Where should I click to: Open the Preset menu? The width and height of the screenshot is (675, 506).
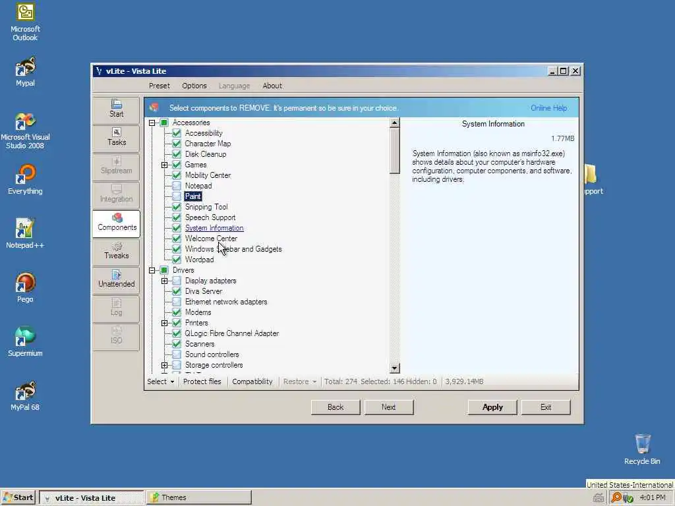pyautogui.click(x=160, y=86)
